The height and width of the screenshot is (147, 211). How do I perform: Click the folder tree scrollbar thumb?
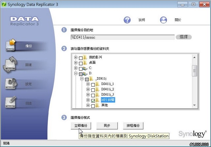coord(195,71)
